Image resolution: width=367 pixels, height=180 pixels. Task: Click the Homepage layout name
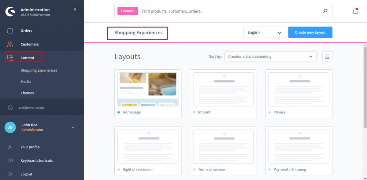(132, 112)
